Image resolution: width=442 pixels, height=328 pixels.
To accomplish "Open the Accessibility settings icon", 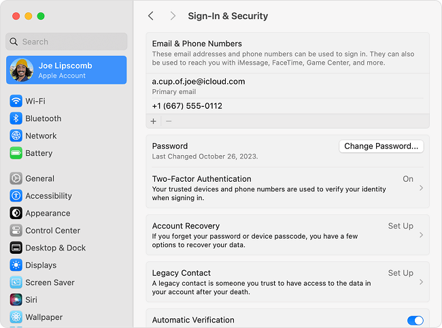I will click(x=16, y=196).
